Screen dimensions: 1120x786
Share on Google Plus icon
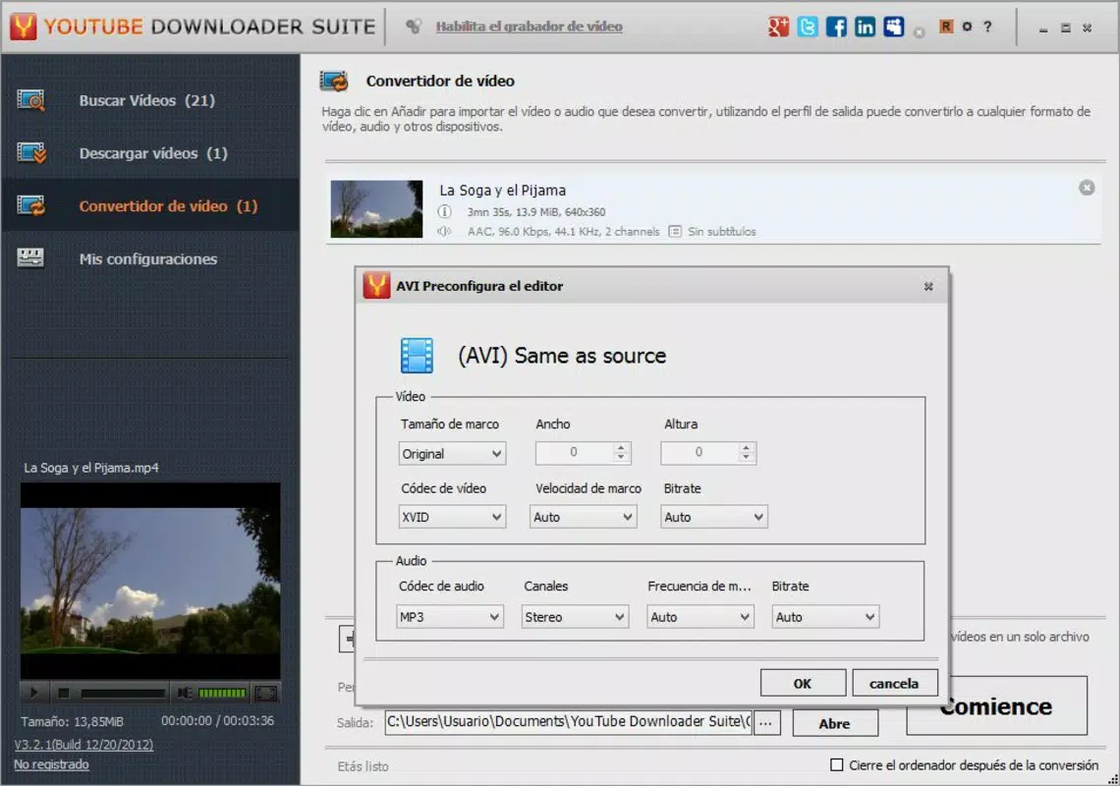(x=778, y=28)
